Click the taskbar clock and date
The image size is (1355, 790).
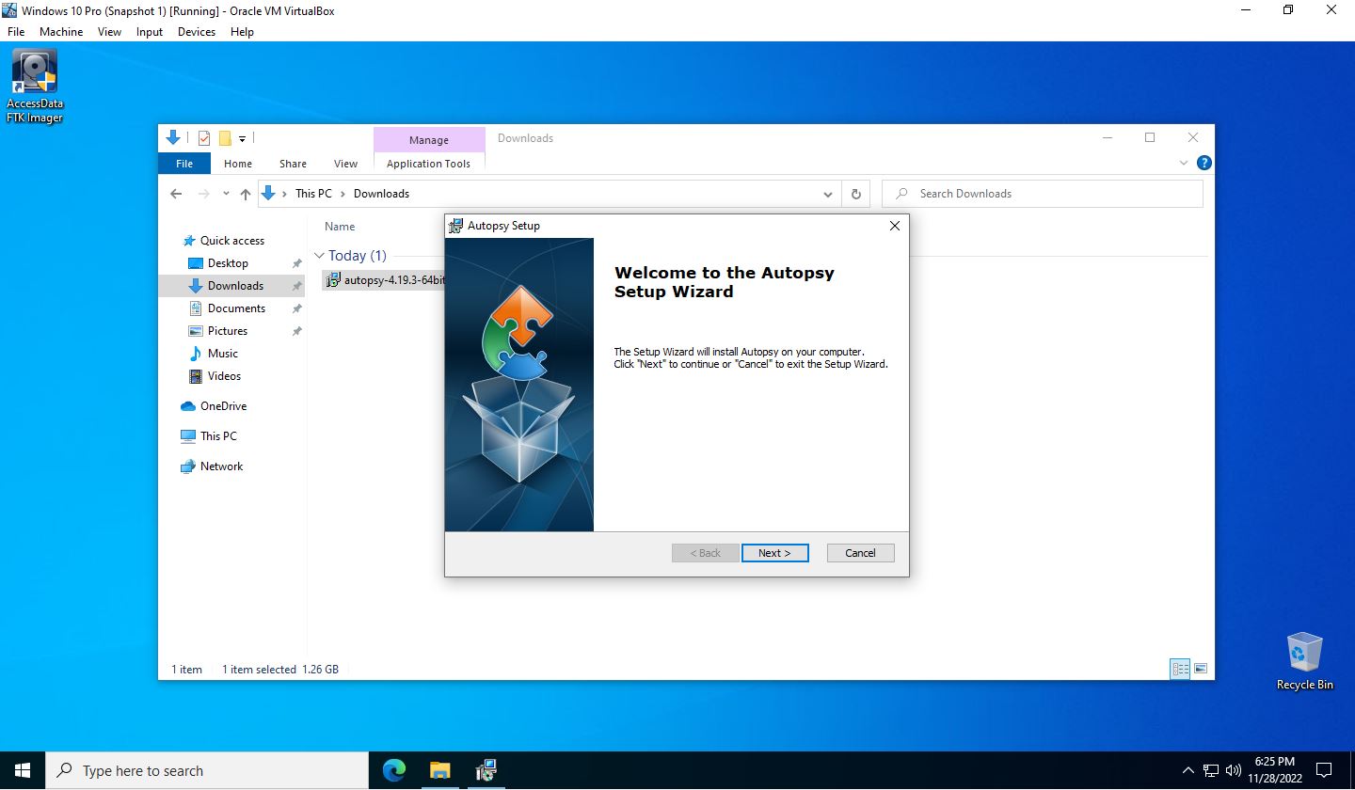(x=1274, y=770)
